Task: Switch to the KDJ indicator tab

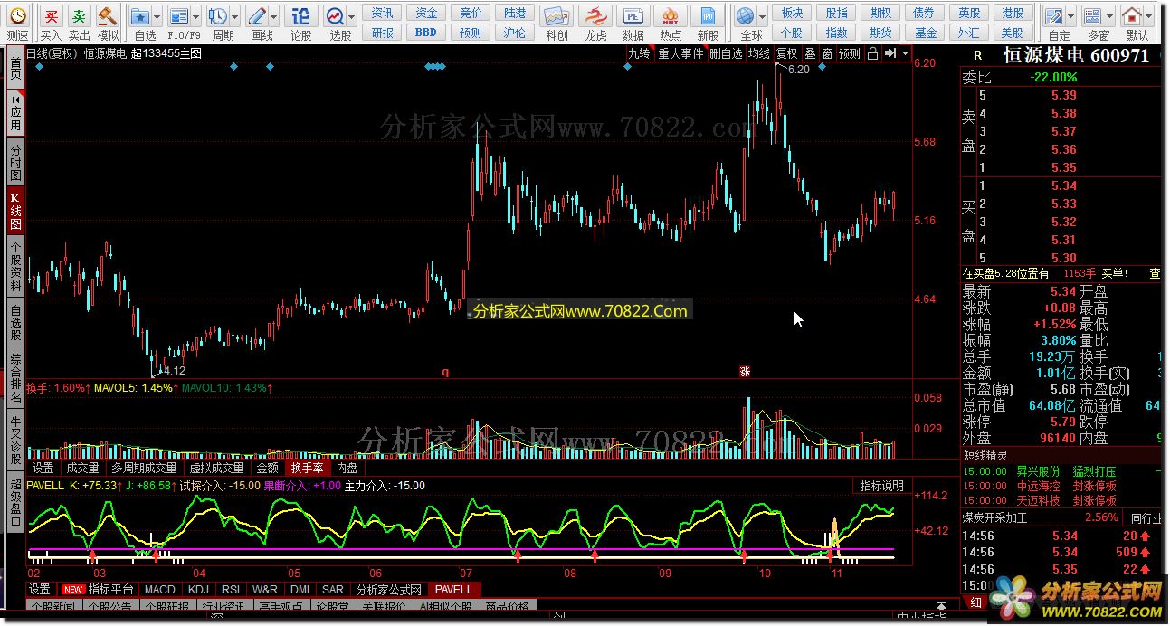Action: click(x=198, y=589)
